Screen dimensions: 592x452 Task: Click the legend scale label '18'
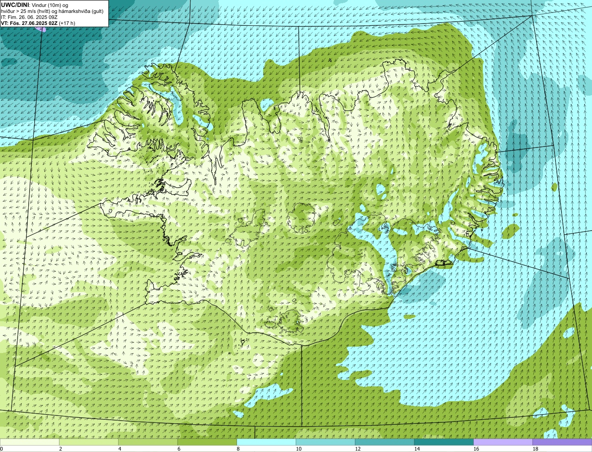[536, 449]
